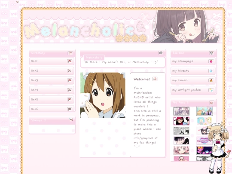Viewport: 232px width, 174px height.
Task: Click the Directory header icon
Action: pos(70,53)
